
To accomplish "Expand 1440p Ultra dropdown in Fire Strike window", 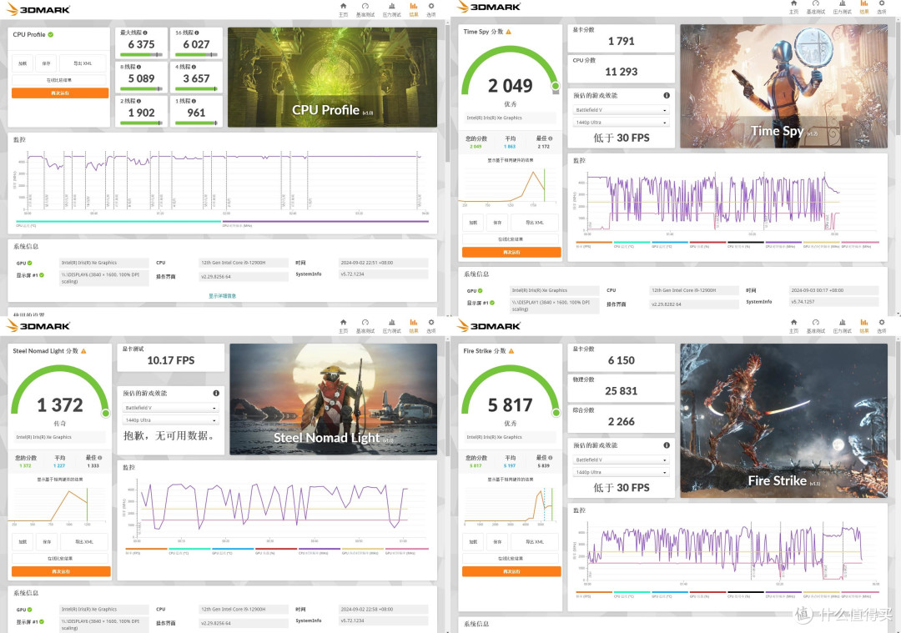I will coord(622,472).
